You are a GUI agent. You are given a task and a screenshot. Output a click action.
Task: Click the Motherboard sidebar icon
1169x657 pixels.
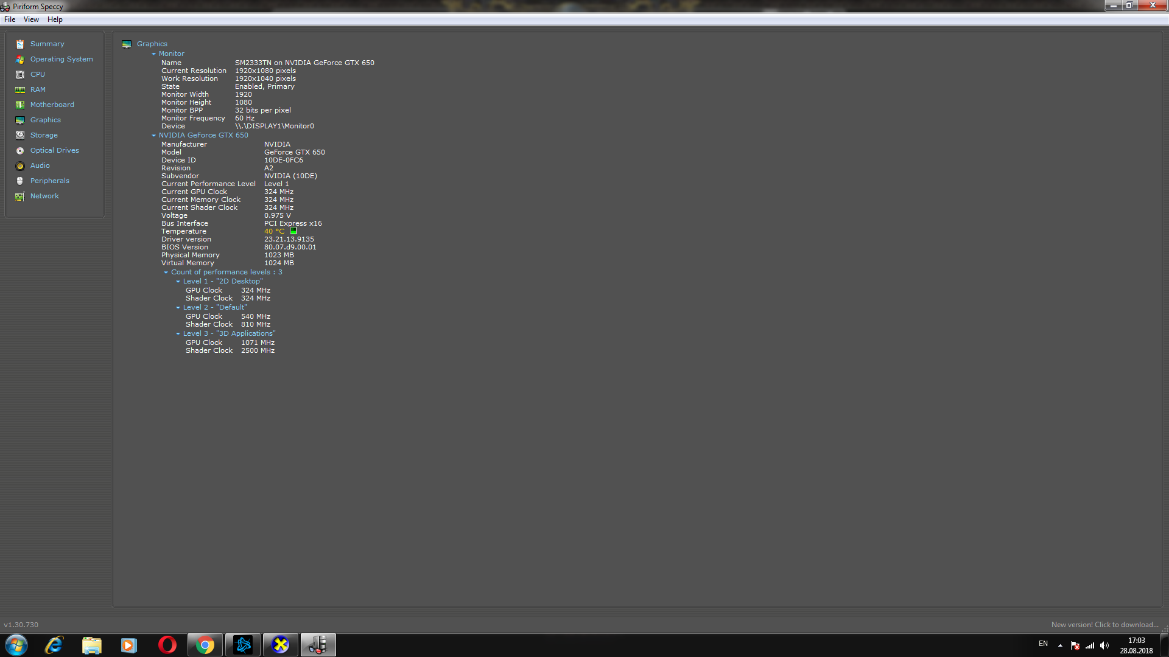[x=20, y=105]
